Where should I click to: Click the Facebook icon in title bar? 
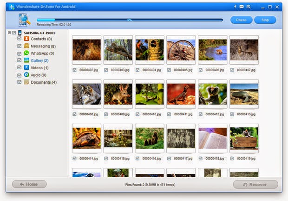235,7
